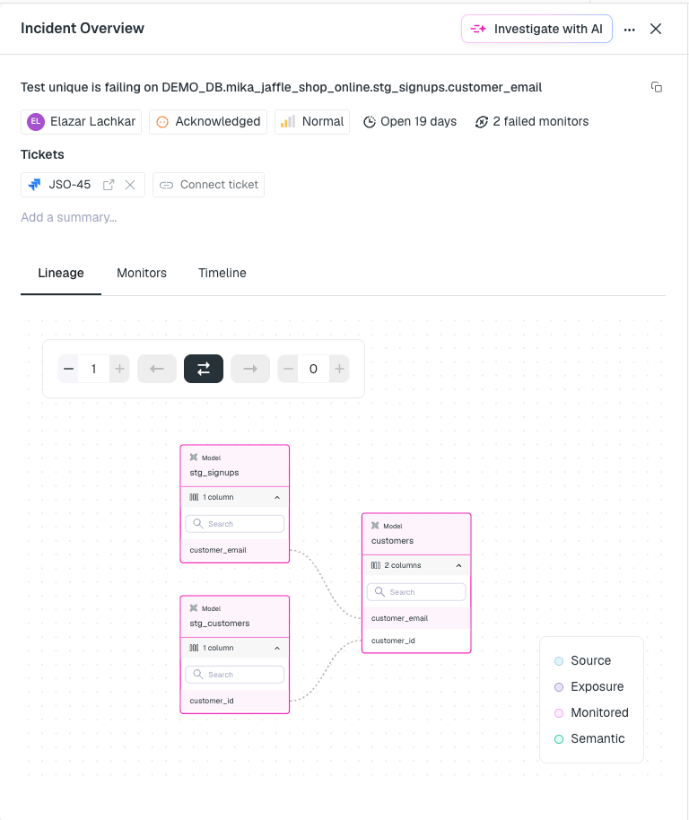Remove the JSO-45 ticket link
This screenshot has height=820, width=689.
[x=130, y=185]
